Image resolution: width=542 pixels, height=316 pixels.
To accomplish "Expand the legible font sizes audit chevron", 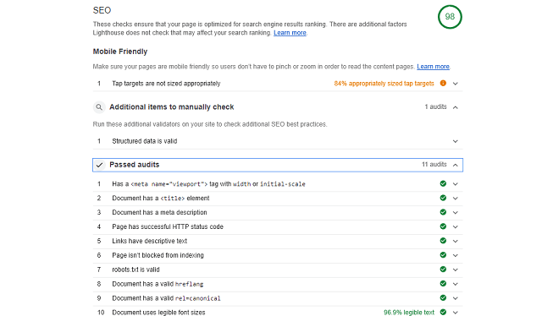I will pos(456,313).
